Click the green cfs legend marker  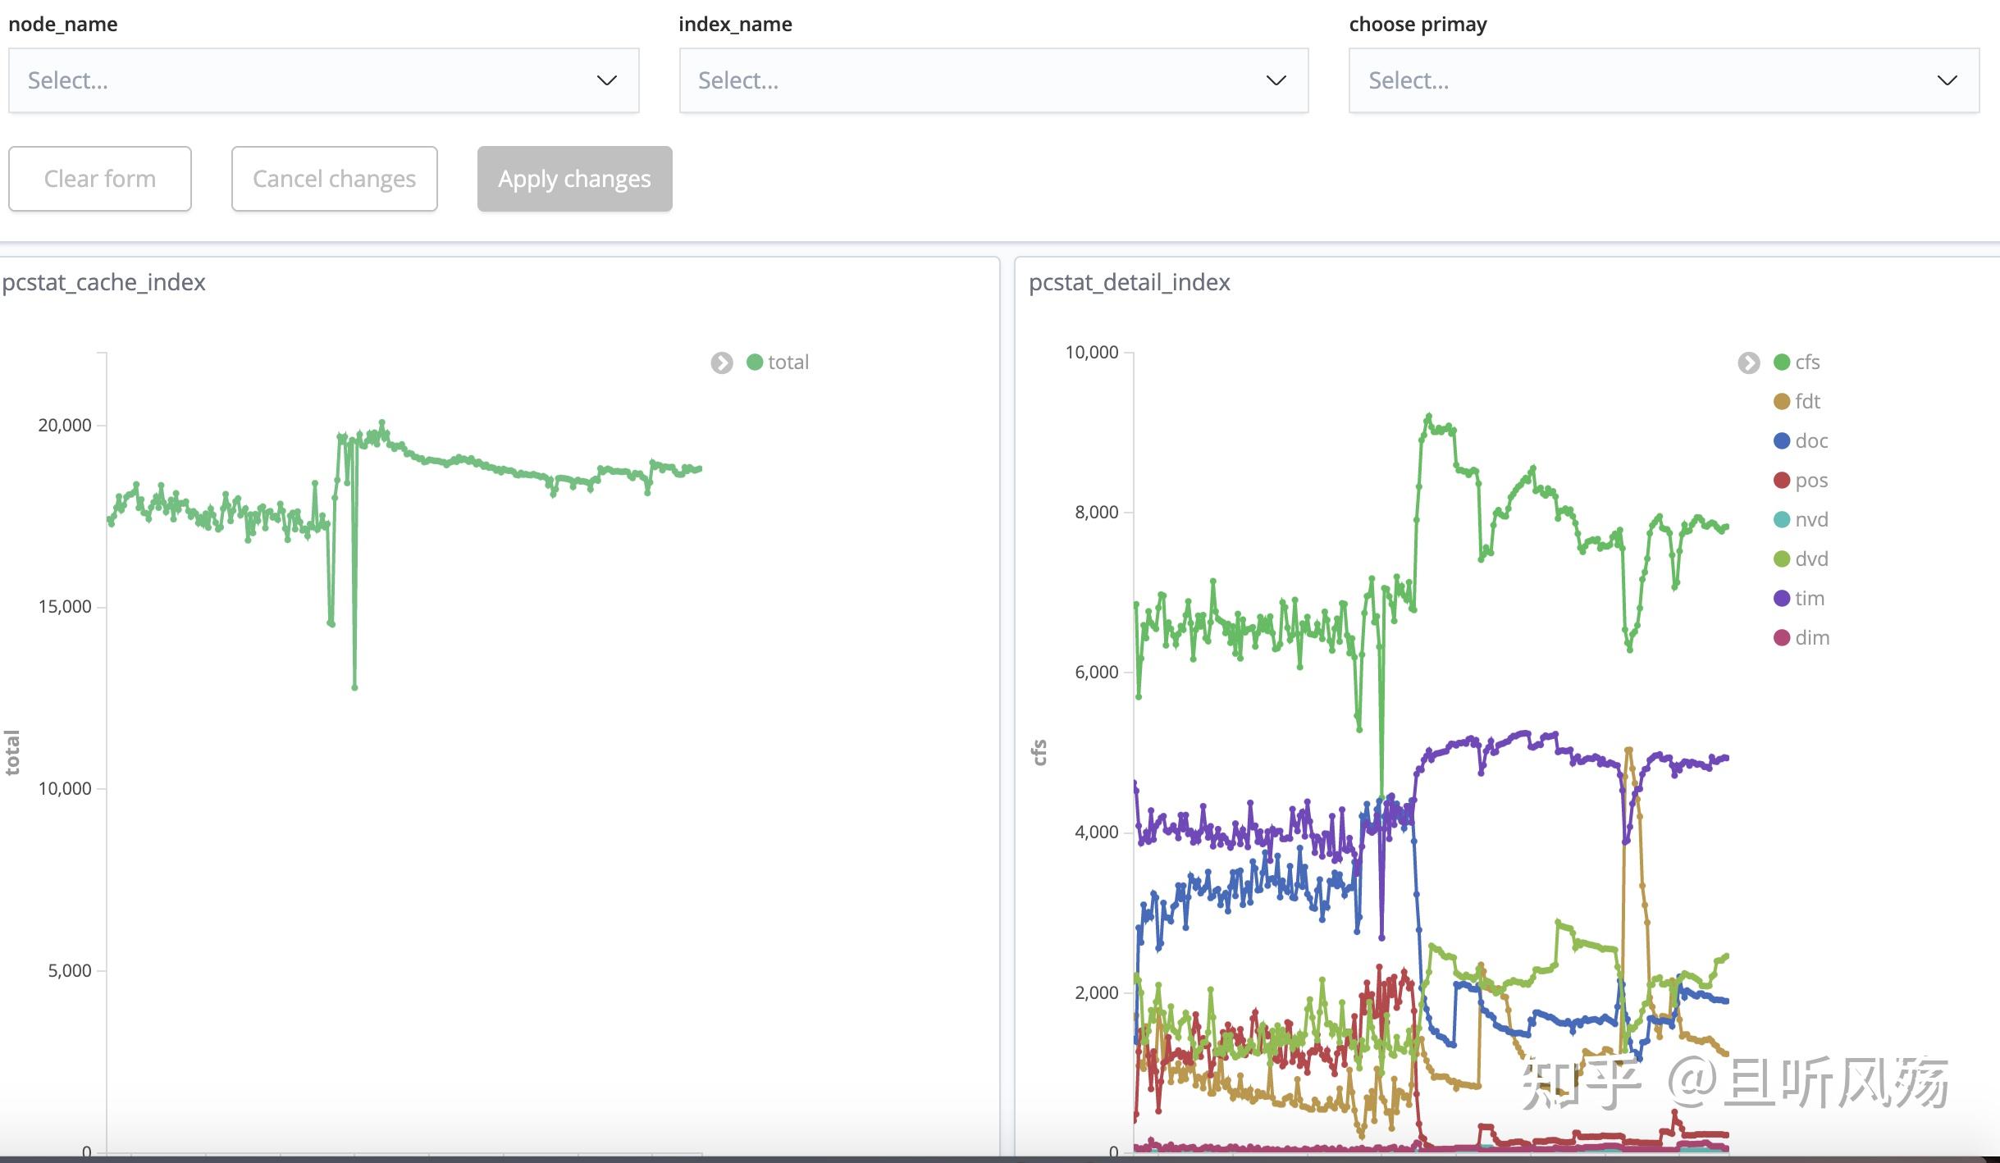(x=1780, y=361)
